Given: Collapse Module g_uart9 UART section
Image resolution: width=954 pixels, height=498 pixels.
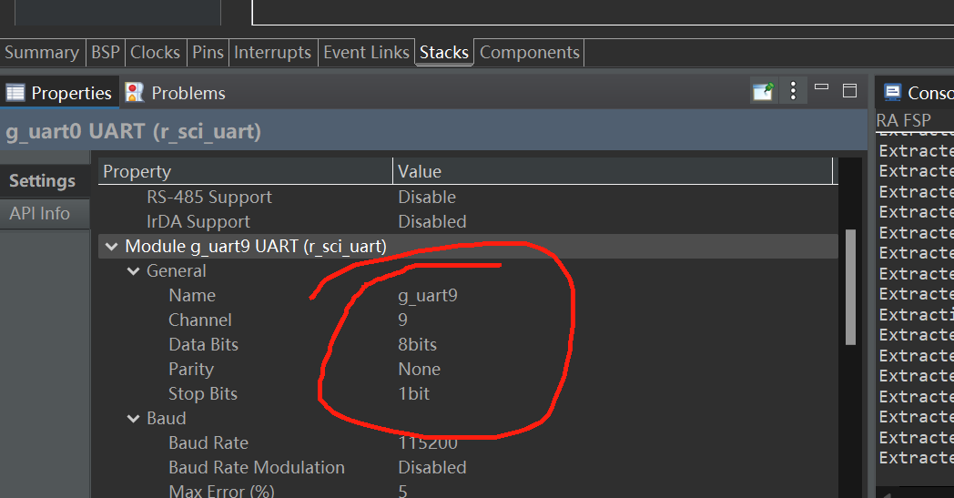Looking at the screenshot, I should pos(111,247).
